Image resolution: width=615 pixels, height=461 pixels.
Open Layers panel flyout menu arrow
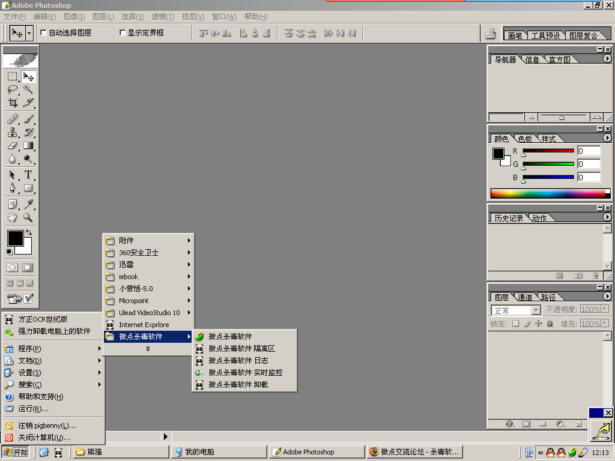607,297
